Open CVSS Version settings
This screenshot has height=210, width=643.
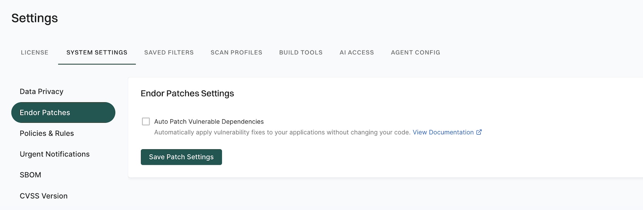click(44, 196)
